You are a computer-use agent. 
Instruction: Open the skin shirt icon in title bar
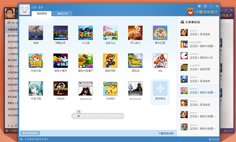click(199, 6)
